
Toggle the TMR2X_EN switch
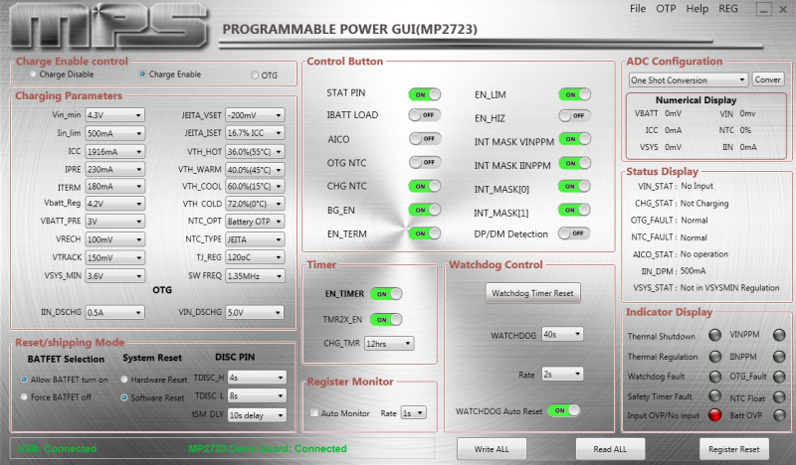pyautogui.click(x=386, y=320)
